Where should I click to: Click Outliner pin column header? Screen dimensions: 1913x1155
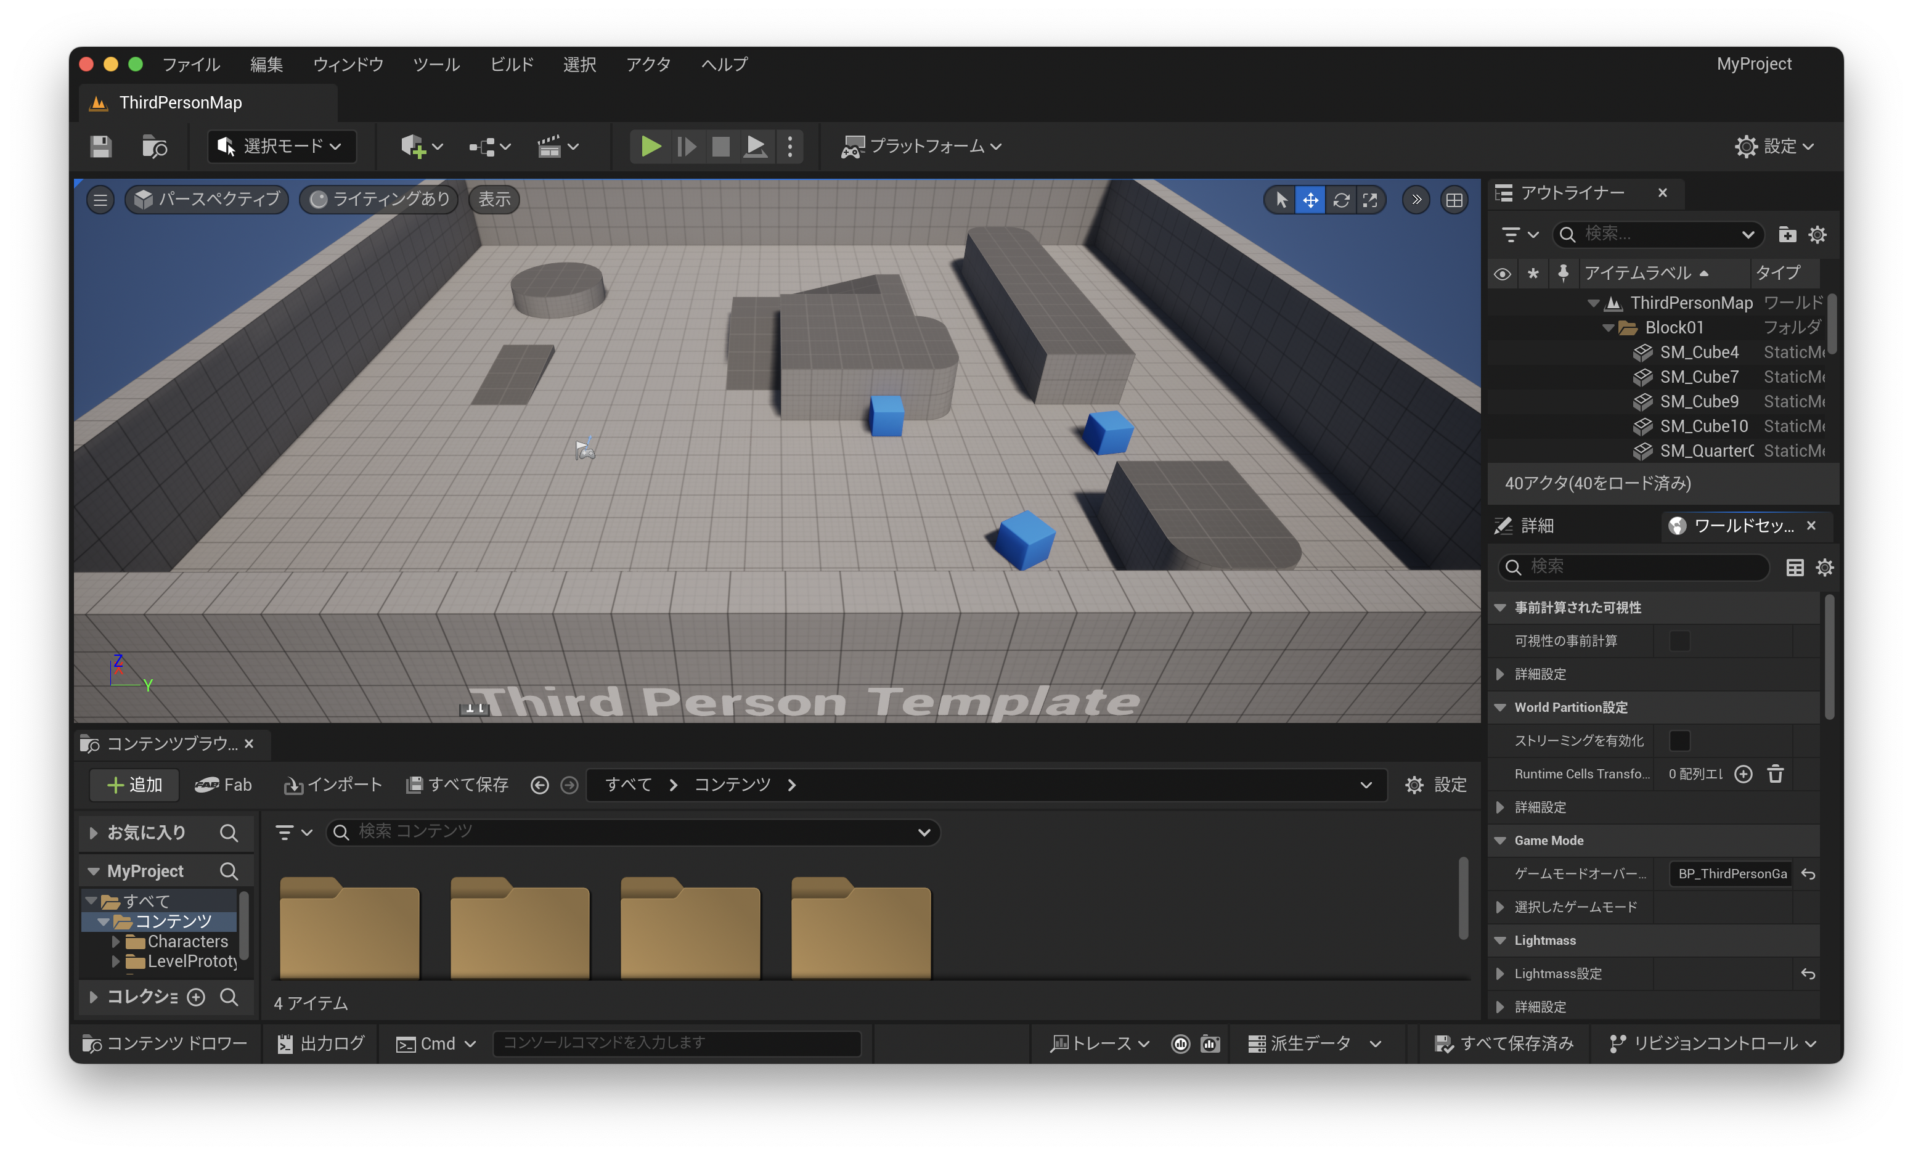pos(1563,273)
